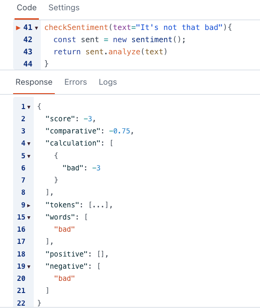Collapse the object at response line 5
Screen dimensions: 260x308
click(x=29, y=156)
